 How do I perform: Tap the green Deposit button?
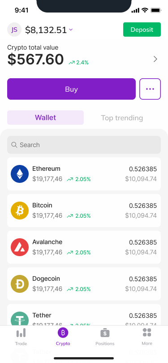[142, 30]
